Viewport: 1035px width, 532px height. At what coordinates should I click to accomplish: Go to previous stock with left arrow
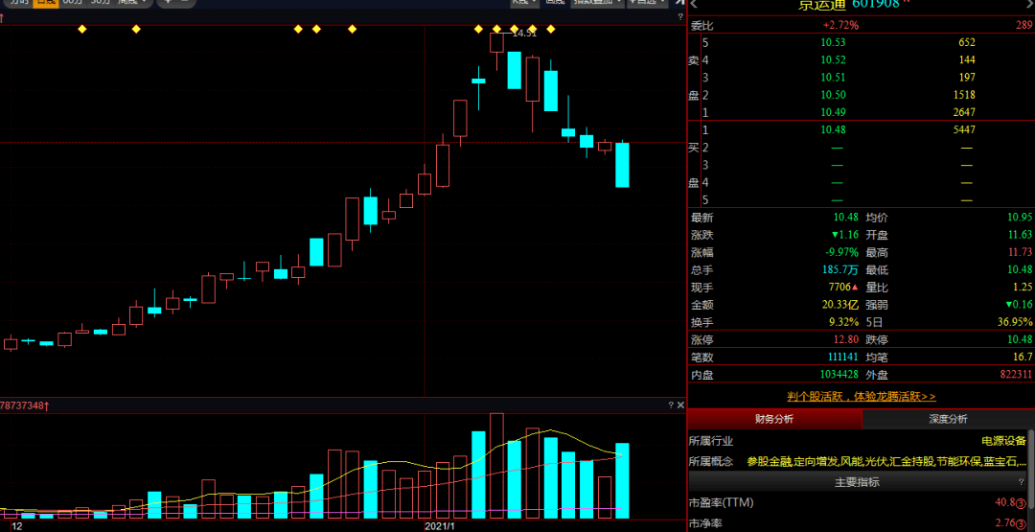click(695, 3)
